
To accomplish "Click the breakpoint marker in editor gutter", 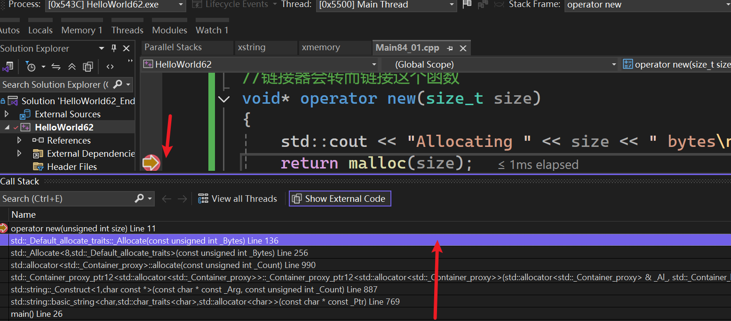I will click(x=151, y=163).
